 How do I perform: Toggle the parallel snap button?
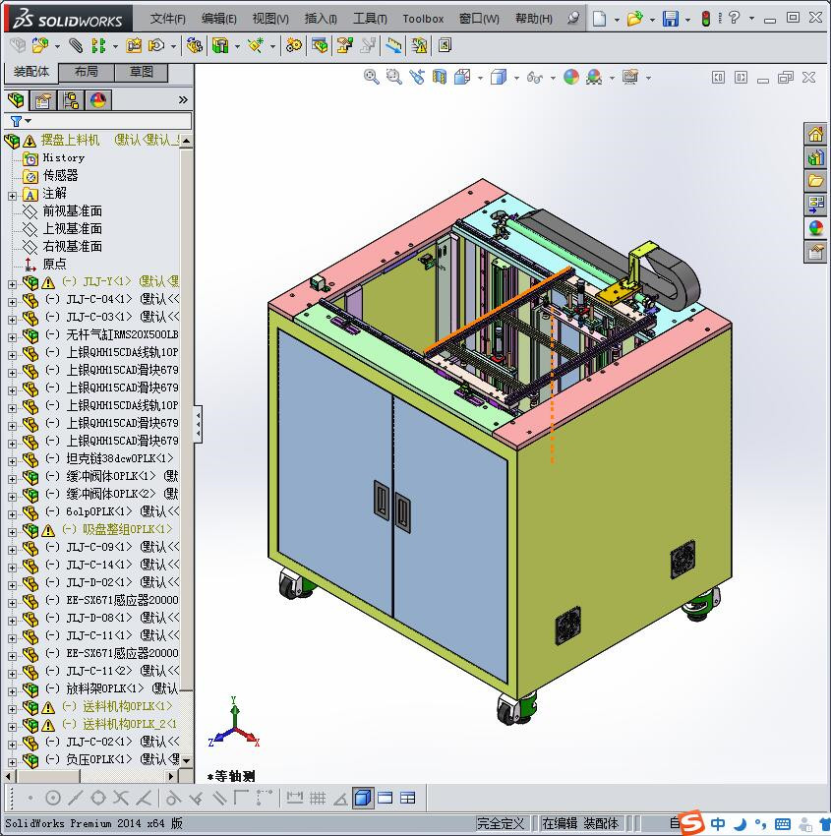click(x=219, y=799)
